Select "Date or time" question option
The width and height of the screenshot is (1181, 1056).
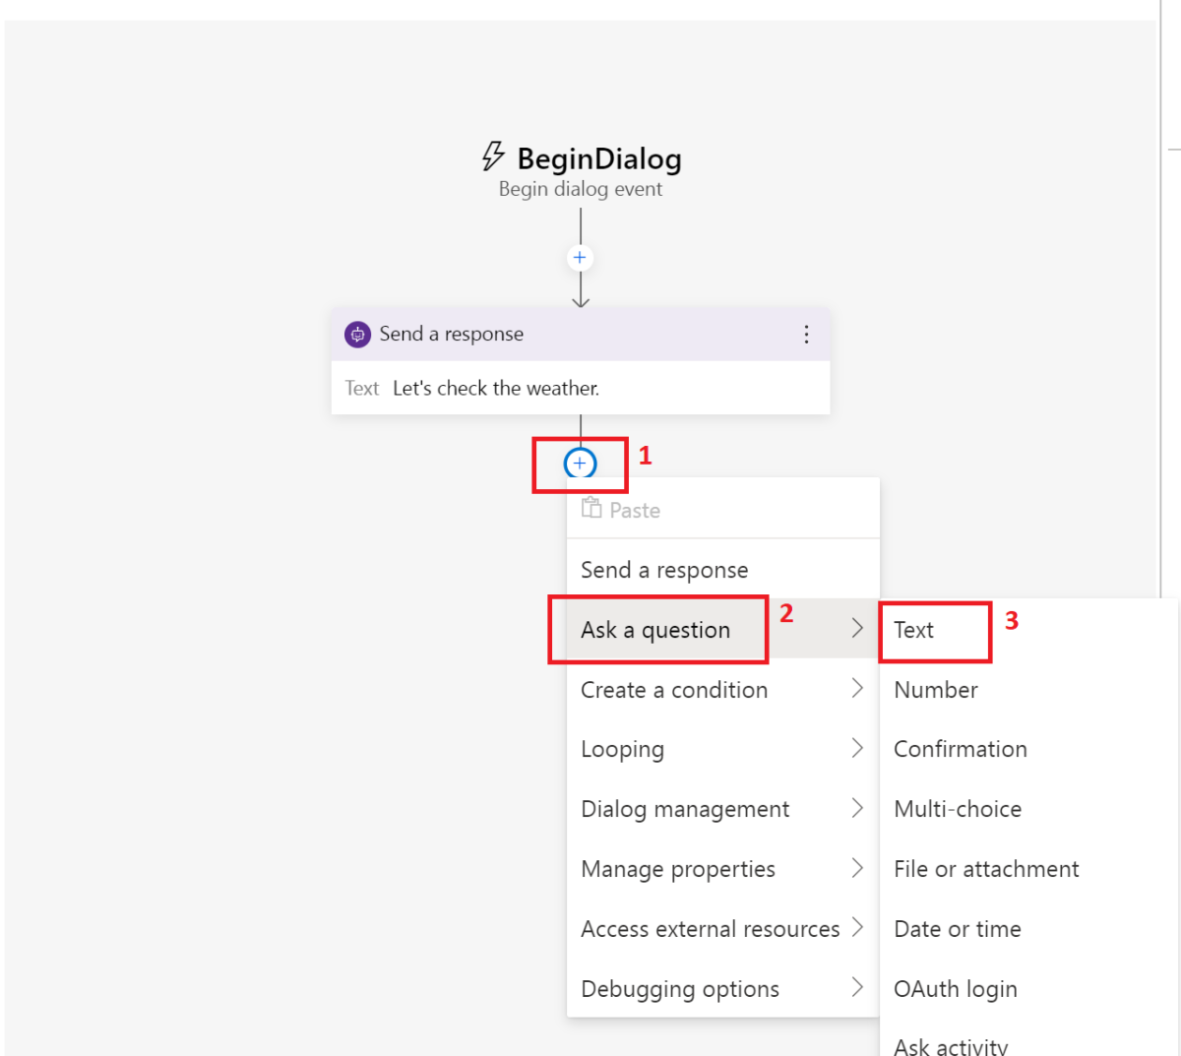tap(956, 928)
